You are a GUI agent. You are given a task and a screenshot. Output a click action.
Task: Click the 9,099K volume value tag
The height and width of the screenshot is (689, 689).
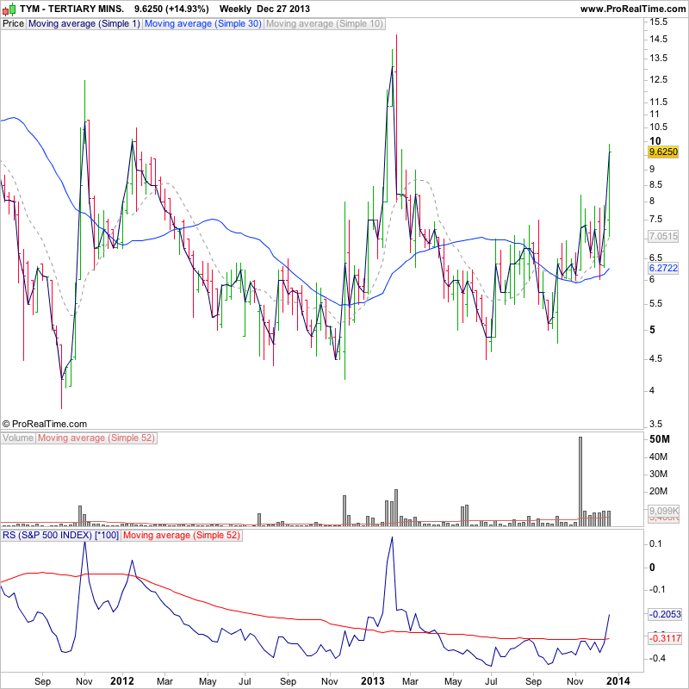663,511
